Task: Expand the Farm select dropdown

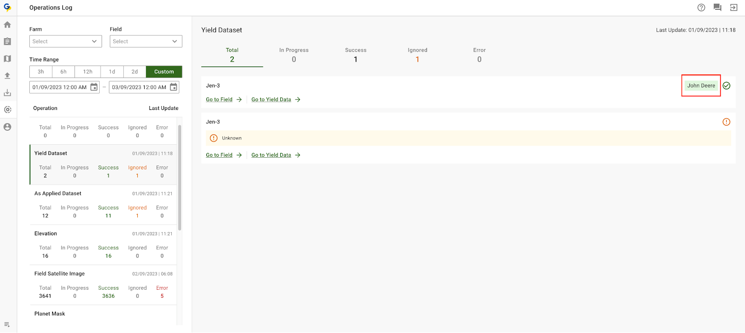Action: coord(66,41)
